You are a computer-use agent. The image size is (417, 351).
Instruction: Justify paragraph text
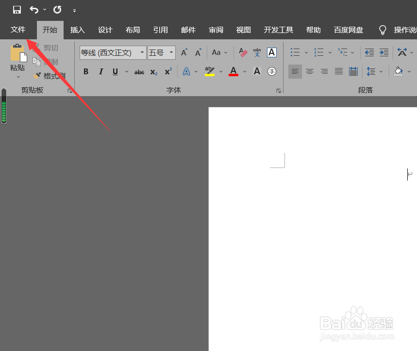point(338,71)
